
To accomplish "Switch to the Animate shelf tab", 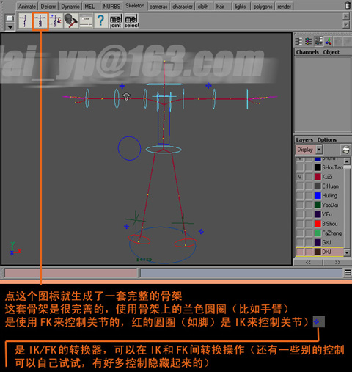I will pyautogui.click(x=27, y=7).
